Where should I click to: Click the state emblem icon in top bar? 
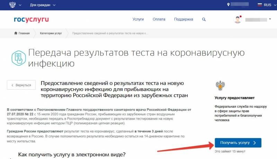click(x=12, y=5)
